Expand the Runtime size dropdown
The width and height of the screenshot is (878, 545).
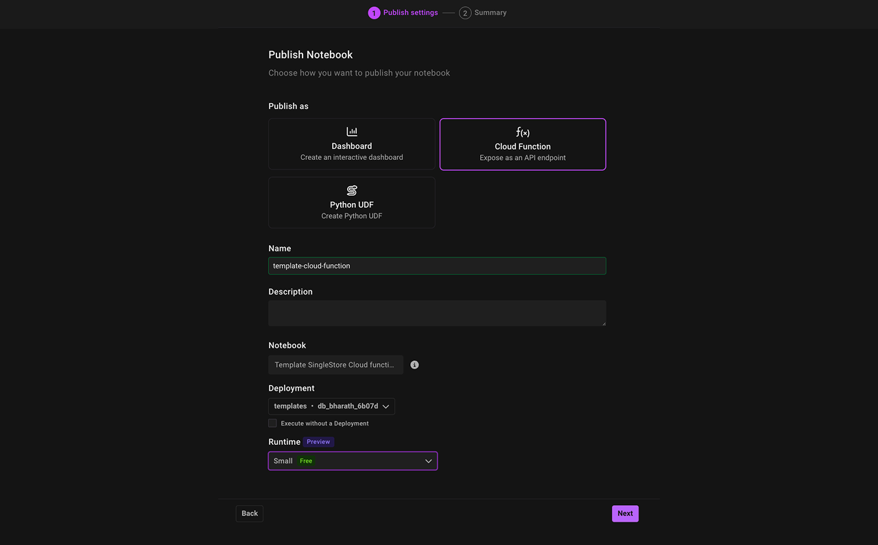pyautogui.click(x=353, y=461)
